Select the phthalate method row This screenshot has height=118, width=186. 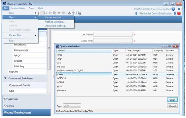[117, 90]
